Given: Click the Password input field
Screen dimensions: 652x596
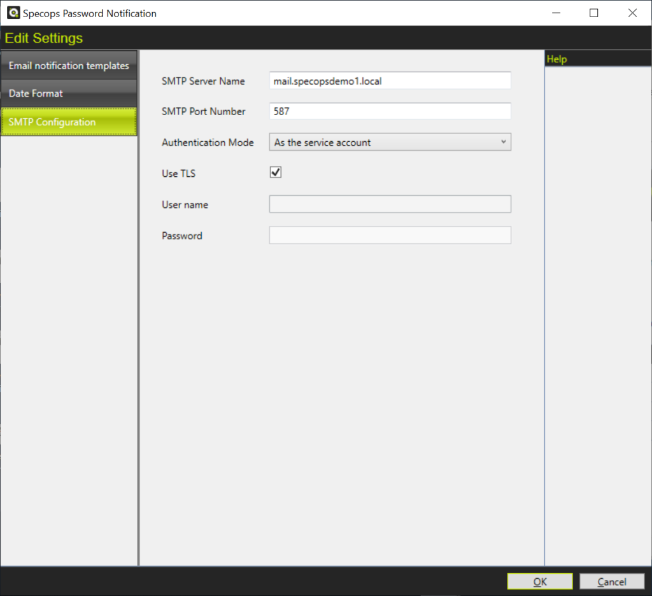Looking at the screenshot, I should (390, 235).
